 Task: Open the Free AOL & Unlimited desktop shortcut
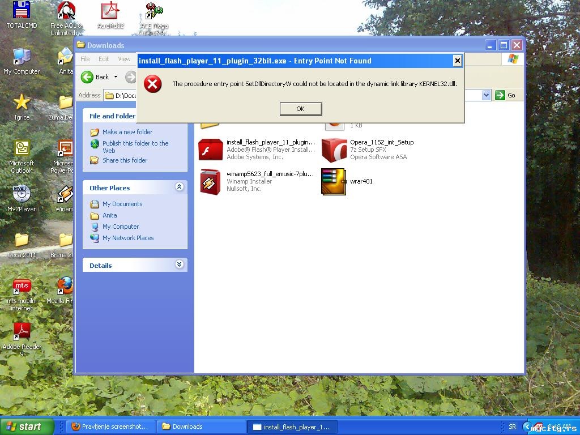coord(66,18)
